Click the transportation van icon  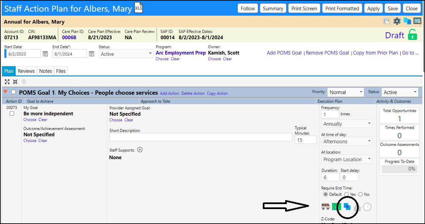coord(325,206)
